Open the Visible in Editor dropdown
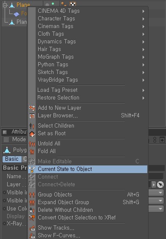Viewport: 166px width, 239px height. [156, 193]
